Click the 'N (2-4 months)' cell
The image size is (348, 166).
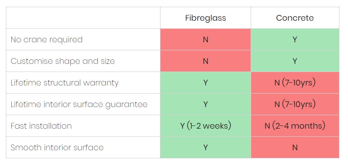coord(295,126)
